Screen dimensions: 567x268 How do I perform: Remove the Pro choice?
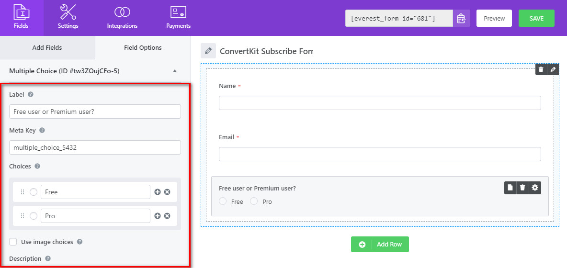click(x=167, y=216)
